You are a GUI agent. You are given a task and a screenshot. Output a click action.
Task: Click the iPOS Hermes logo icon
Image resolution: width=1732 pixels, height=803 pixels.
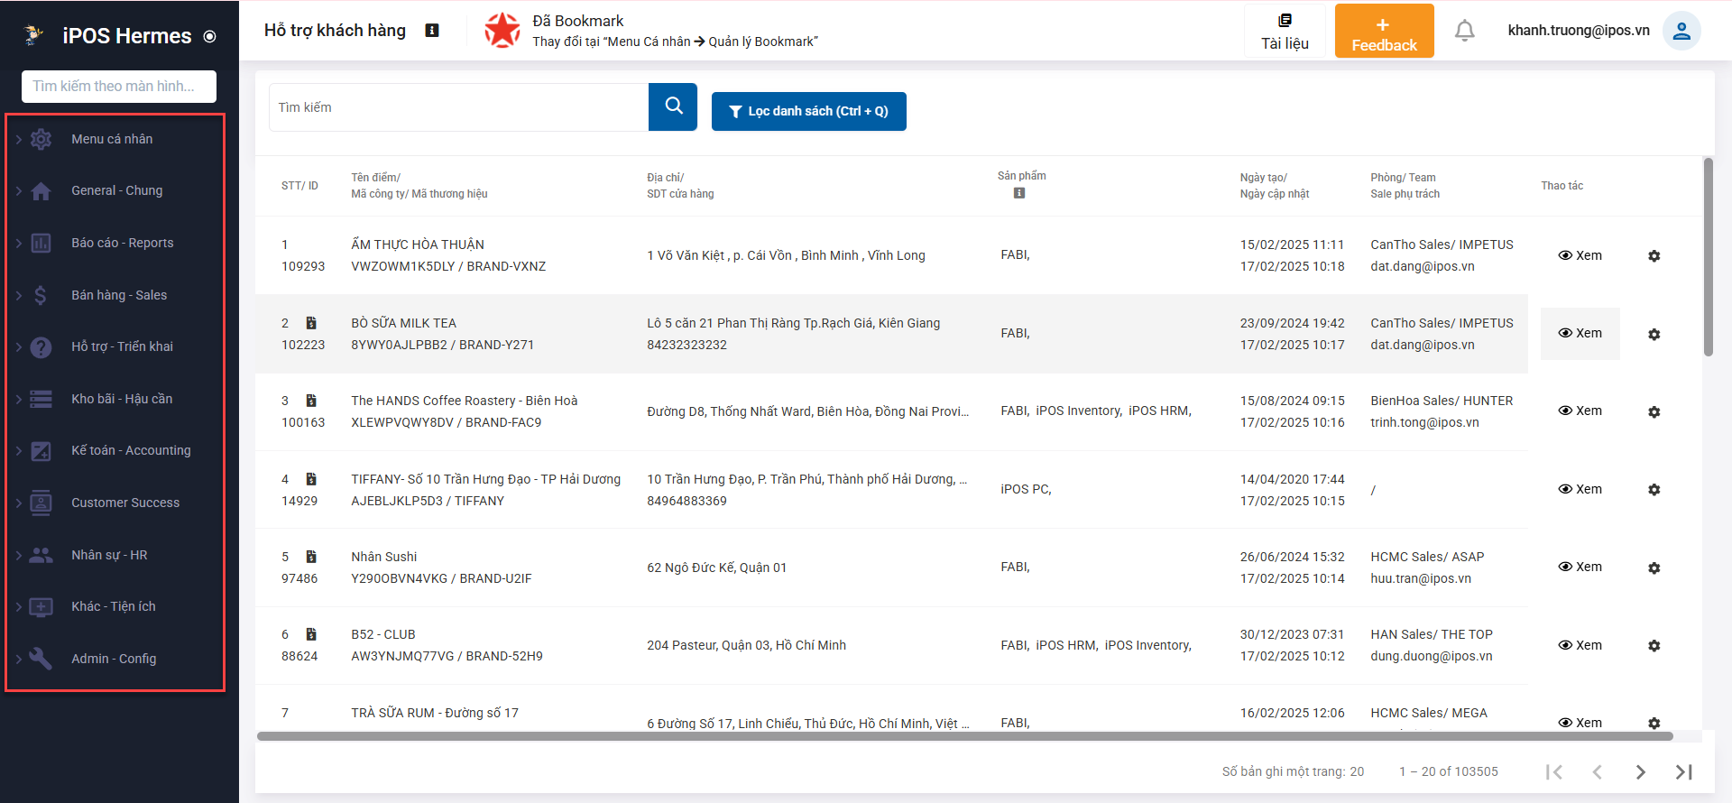33,35
